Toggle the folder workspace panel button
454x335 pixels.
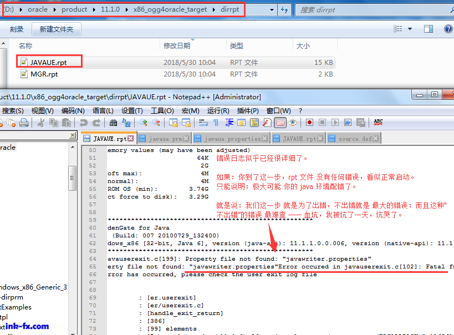pos(280,123)
